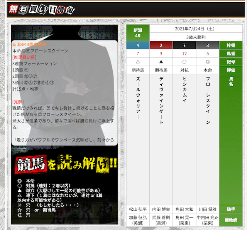The width and height of the screenshot is (247, 230).
Task: Click jockey 角田 大和
Action: 184,209
